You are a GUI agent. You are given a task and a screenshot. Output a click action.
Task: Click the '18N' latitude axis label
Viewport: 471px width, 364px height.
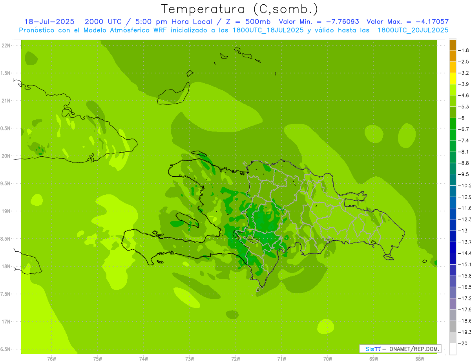[6, 266]
